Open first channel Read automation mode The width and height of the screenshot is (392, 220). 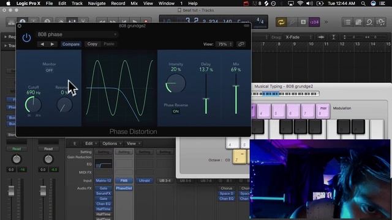coord(17,149)
